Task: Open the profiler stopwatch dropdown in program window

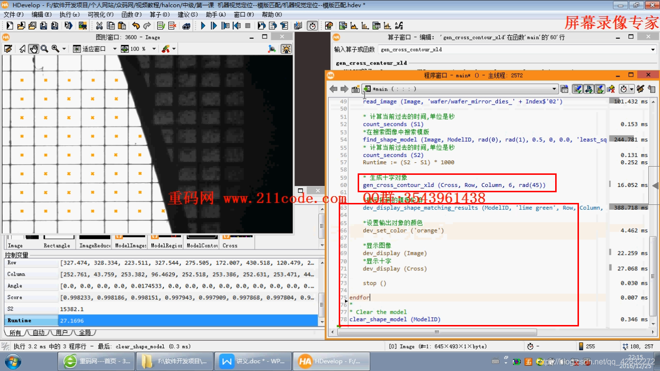Action: (x=631, y=89)
